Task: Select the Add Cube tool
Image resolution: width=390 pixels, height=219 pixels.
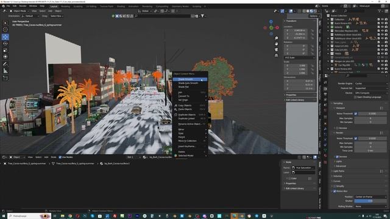Action: point(5,78)
